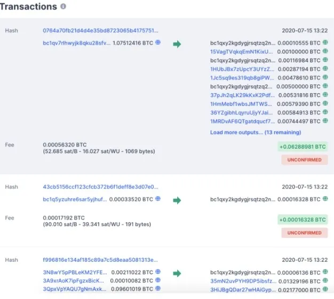Click globe icon beside 0.00016328 BTC output
The width and height of the screenshot is (334, 299).
(x=325, y=199)
